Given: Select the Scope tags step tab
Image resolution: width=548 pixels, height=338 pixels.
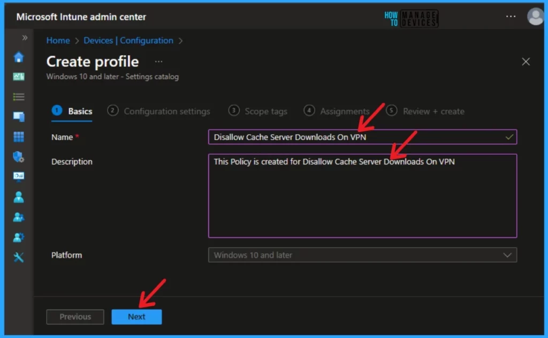Looking at the screenshot, I should [258, 111].
